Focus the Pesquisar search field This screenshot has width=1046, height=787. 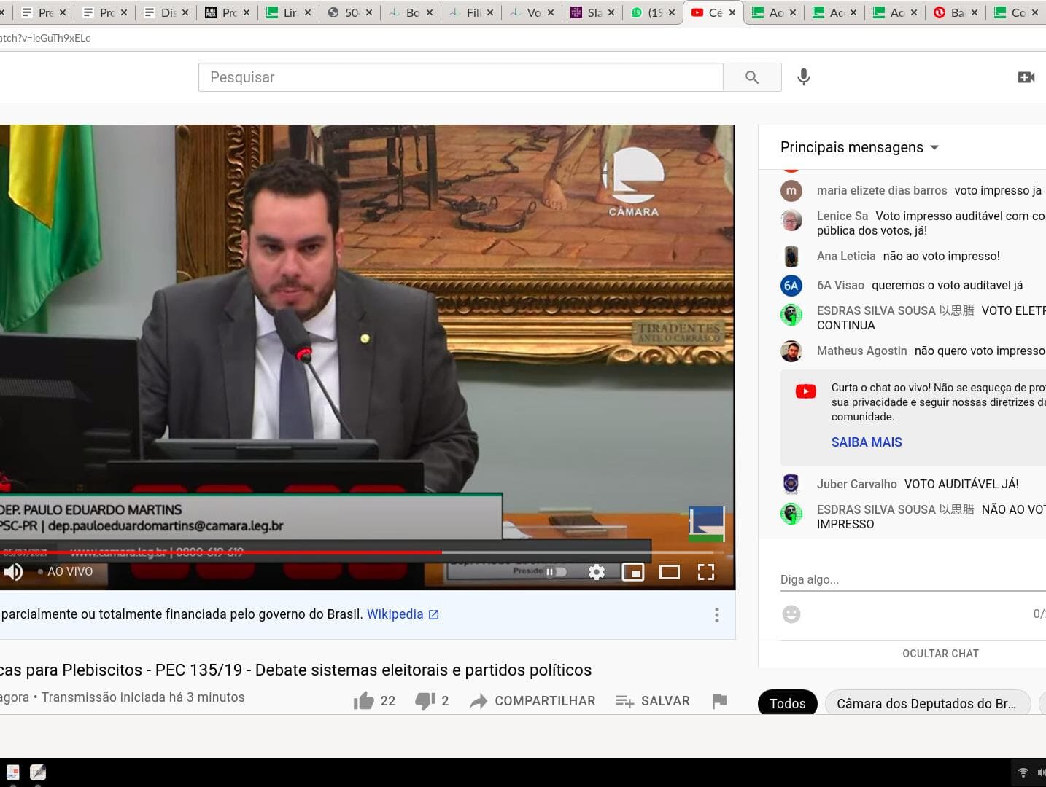460,77
